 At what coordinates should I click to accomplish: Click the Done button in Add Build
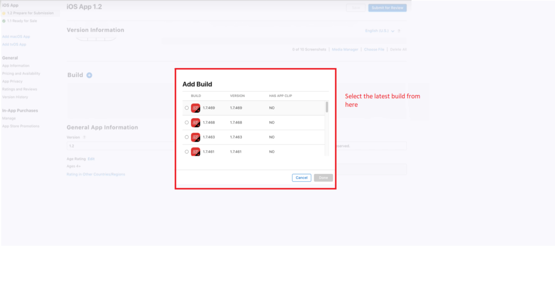[323, 178]
